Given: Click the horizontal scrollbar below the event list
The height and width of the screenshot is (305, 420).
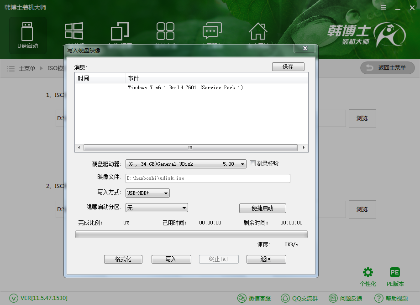Looking at the screenshot, I should pyautogui.click(x=190, y=147).
